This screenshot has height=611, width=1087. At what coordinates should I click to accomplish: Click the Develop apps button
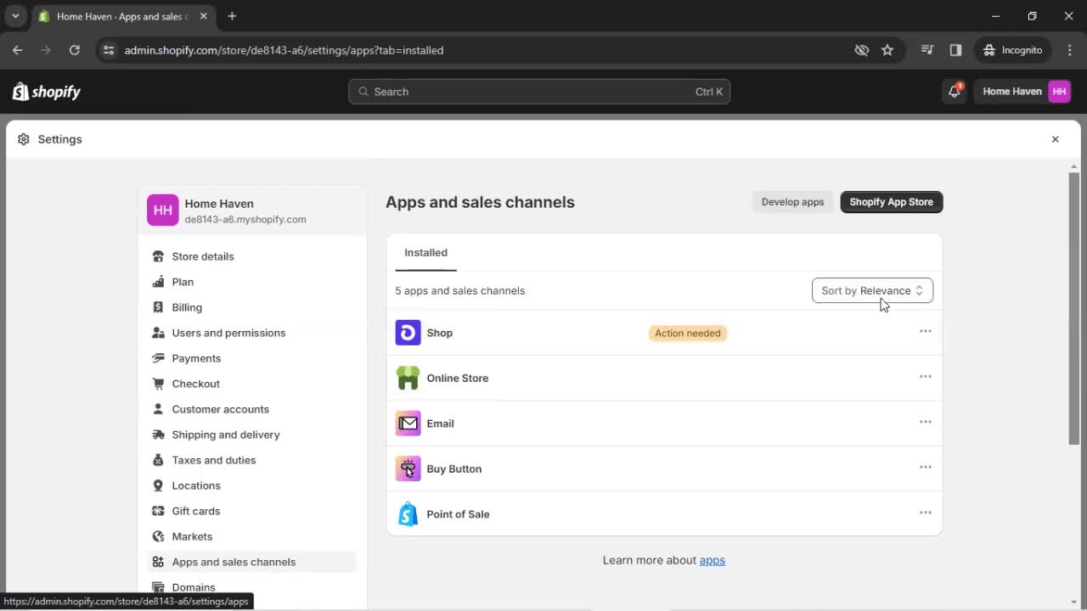point(792,202)
